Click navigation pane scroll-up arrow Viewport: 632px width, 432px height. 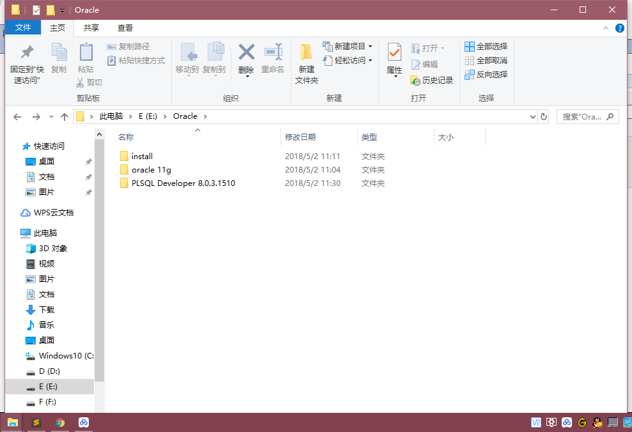tap(99, 134)
